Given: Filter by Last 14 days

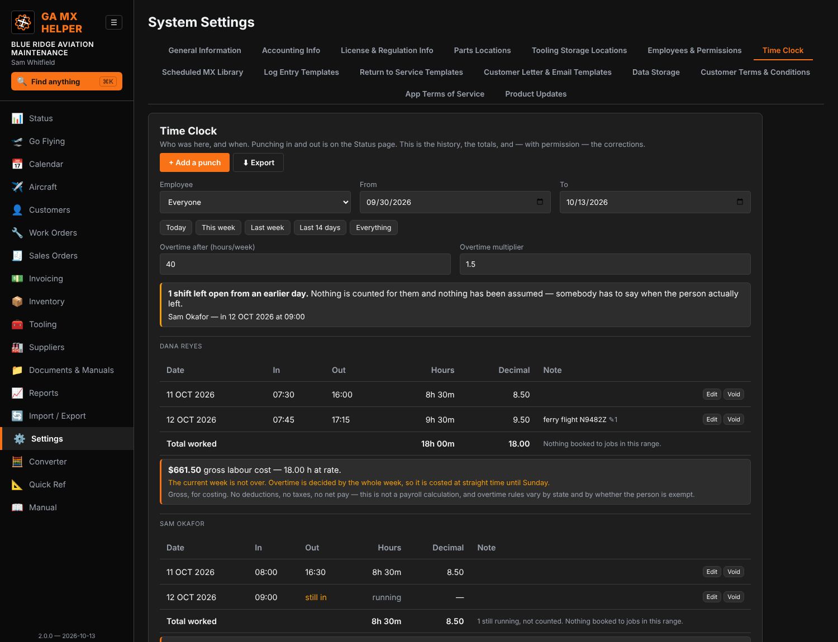Looking at the screenshot, I should (320, 228).
